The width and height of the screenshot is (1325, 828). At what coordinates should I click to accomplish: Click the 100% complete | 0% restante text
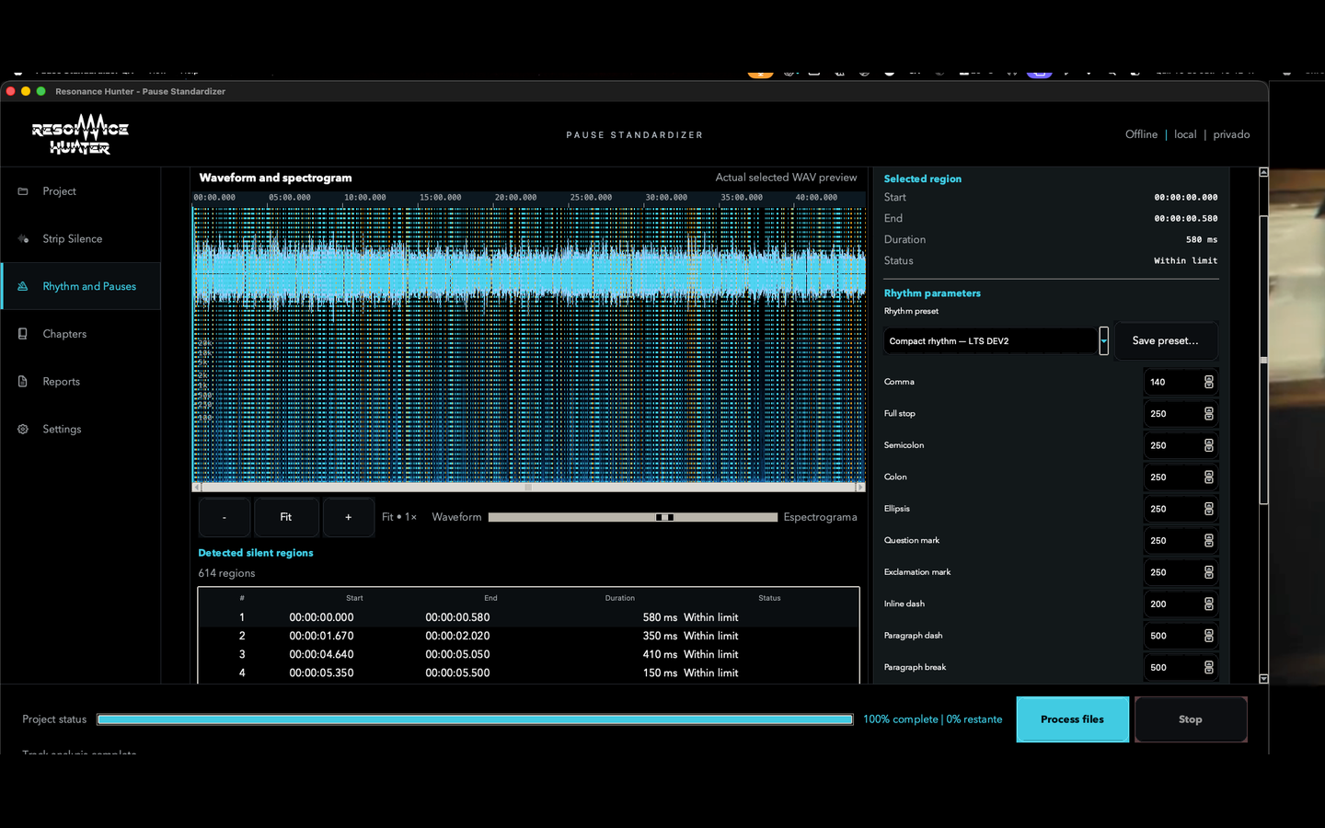(x=932, y=719)
